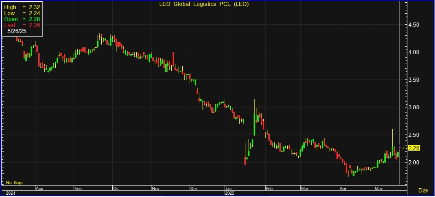Click the Aug label on time axis
Viewport: 435px width, 197px height.
tap(40, 188)
